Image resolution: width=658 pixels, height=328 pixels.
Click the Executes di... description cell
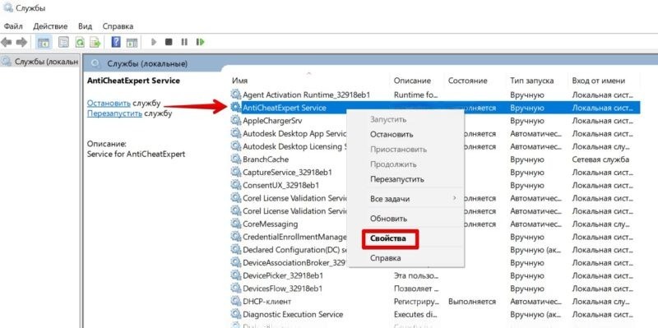[x=416, y=314]
